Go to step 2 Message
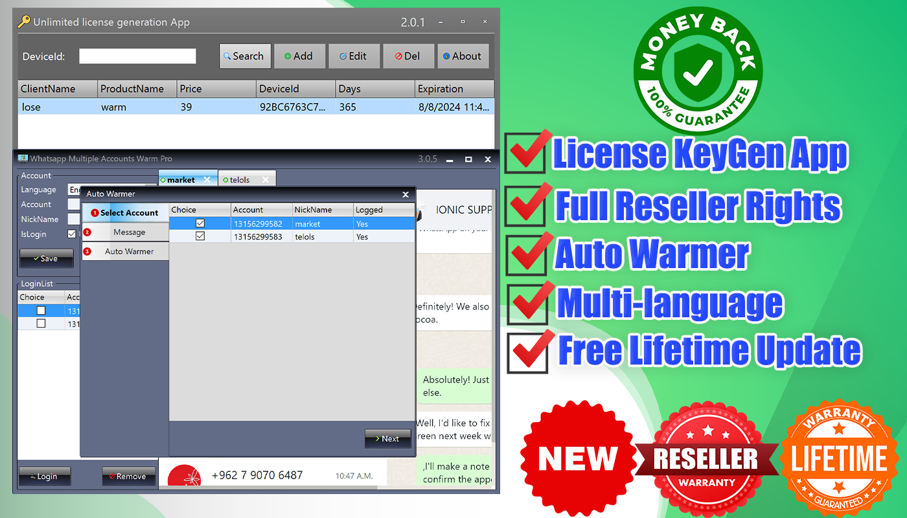This screenshot has height=518, width=907. click(125, 232)
